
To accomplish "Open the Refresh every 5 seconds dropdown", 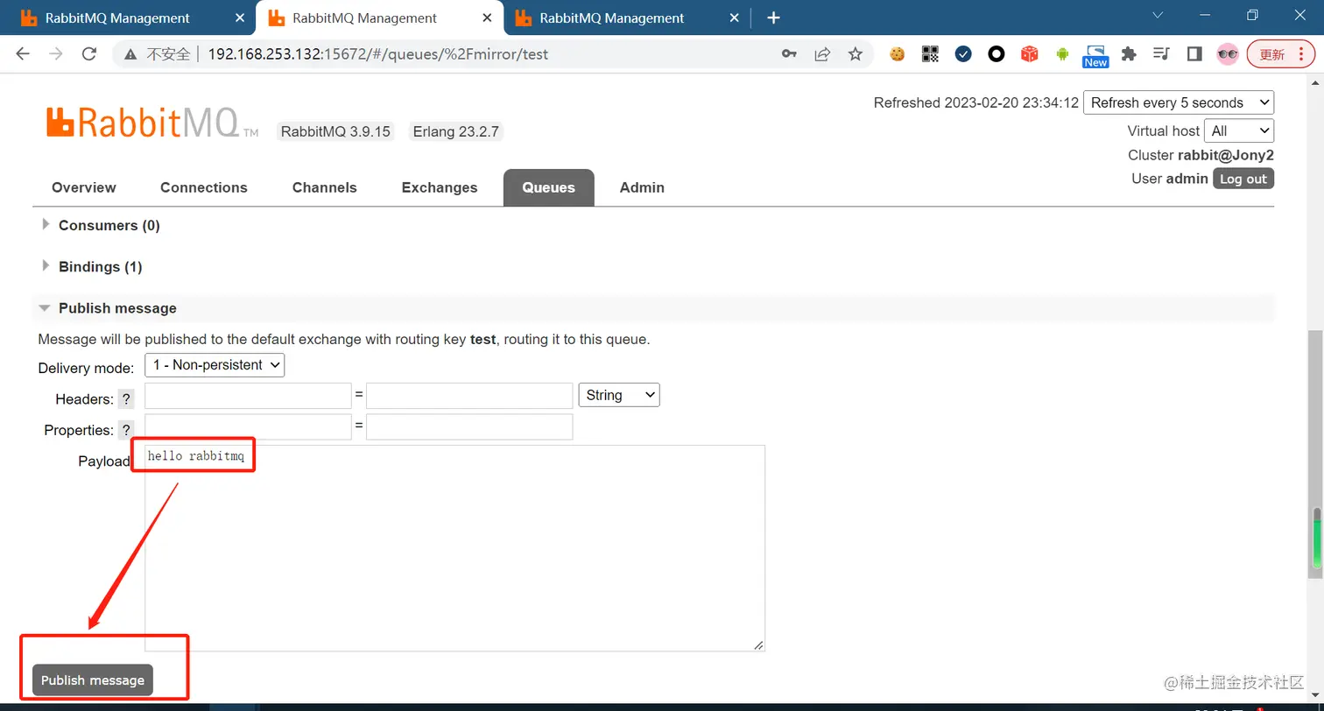I will tap(1179, 102).
